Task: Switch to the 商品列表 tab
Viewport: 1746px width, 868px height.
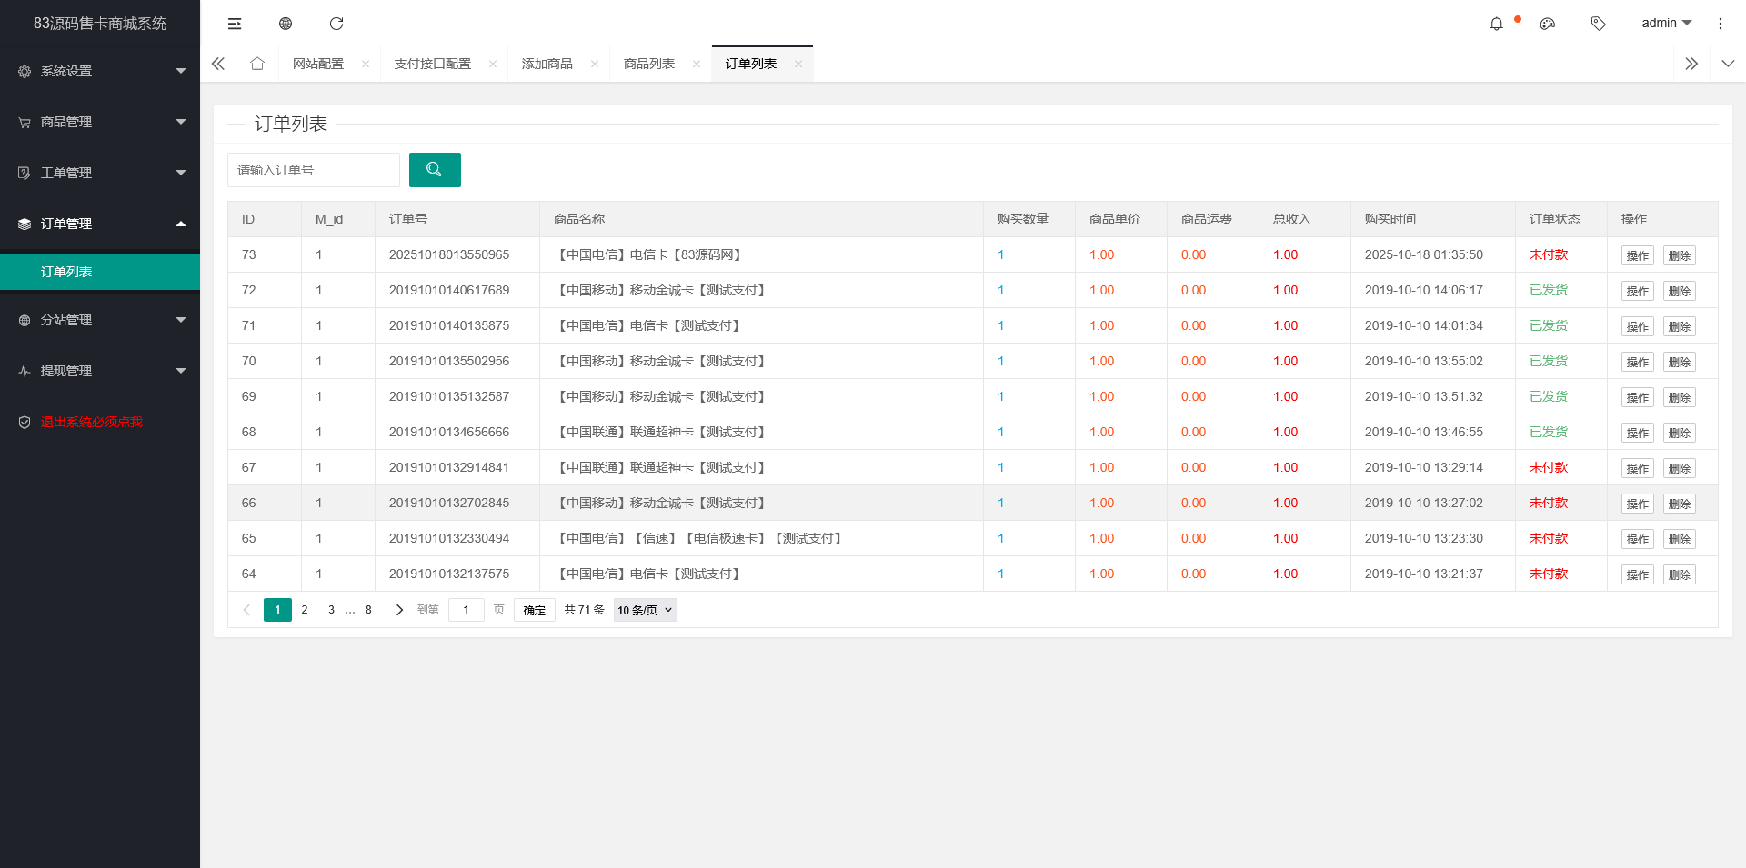Action: 649,64
